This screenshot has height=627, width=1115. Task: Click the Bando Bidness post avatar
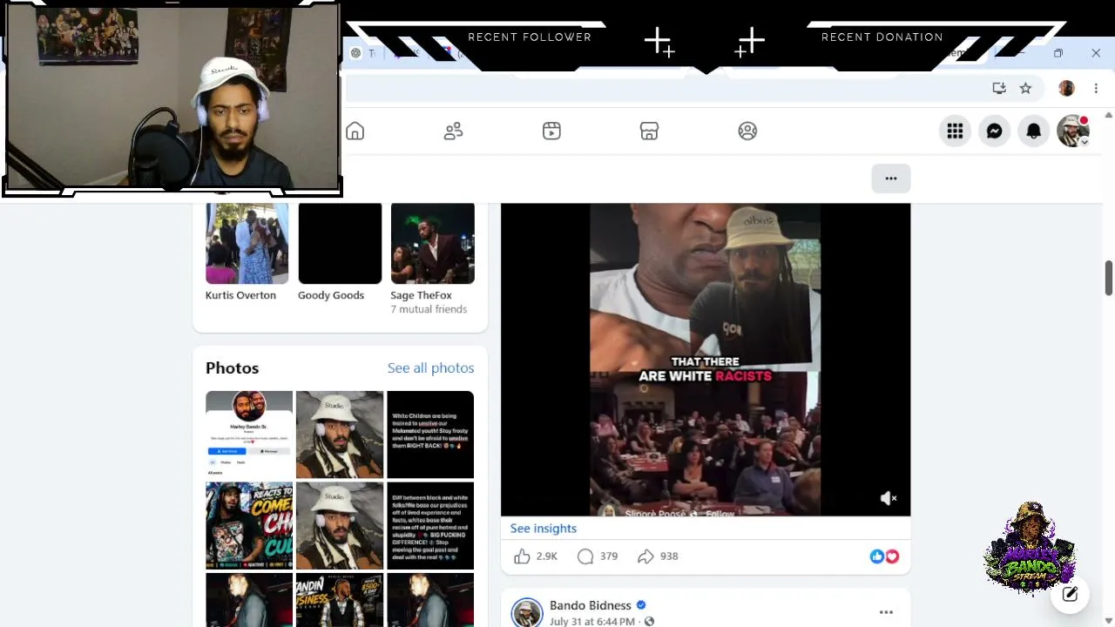click(527, 613)
